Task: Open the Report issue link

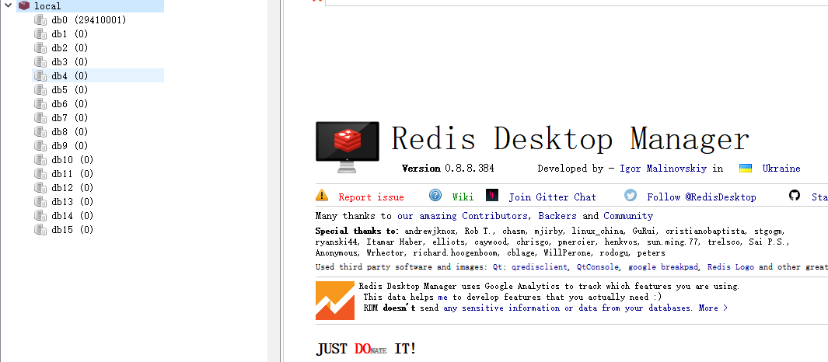Action: [x=371, y=197]
